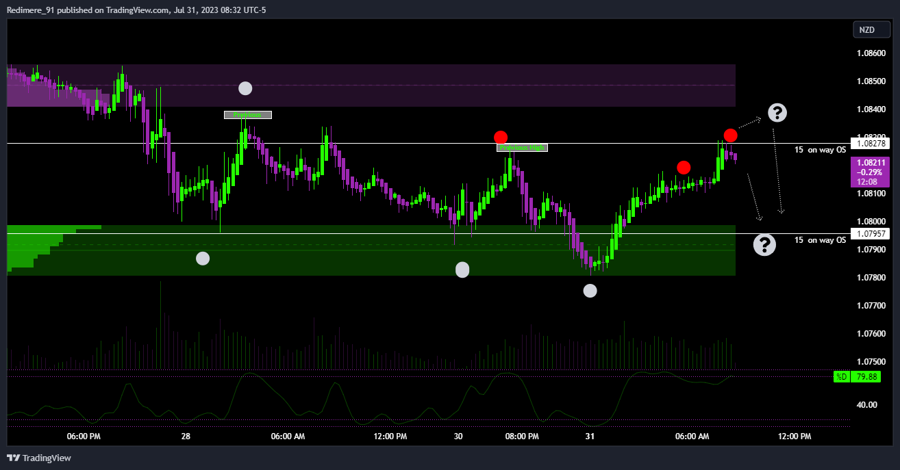The image size is (900, 470).
Task: Click the 1.08100 price axis value
Action: tap(870, 193)
